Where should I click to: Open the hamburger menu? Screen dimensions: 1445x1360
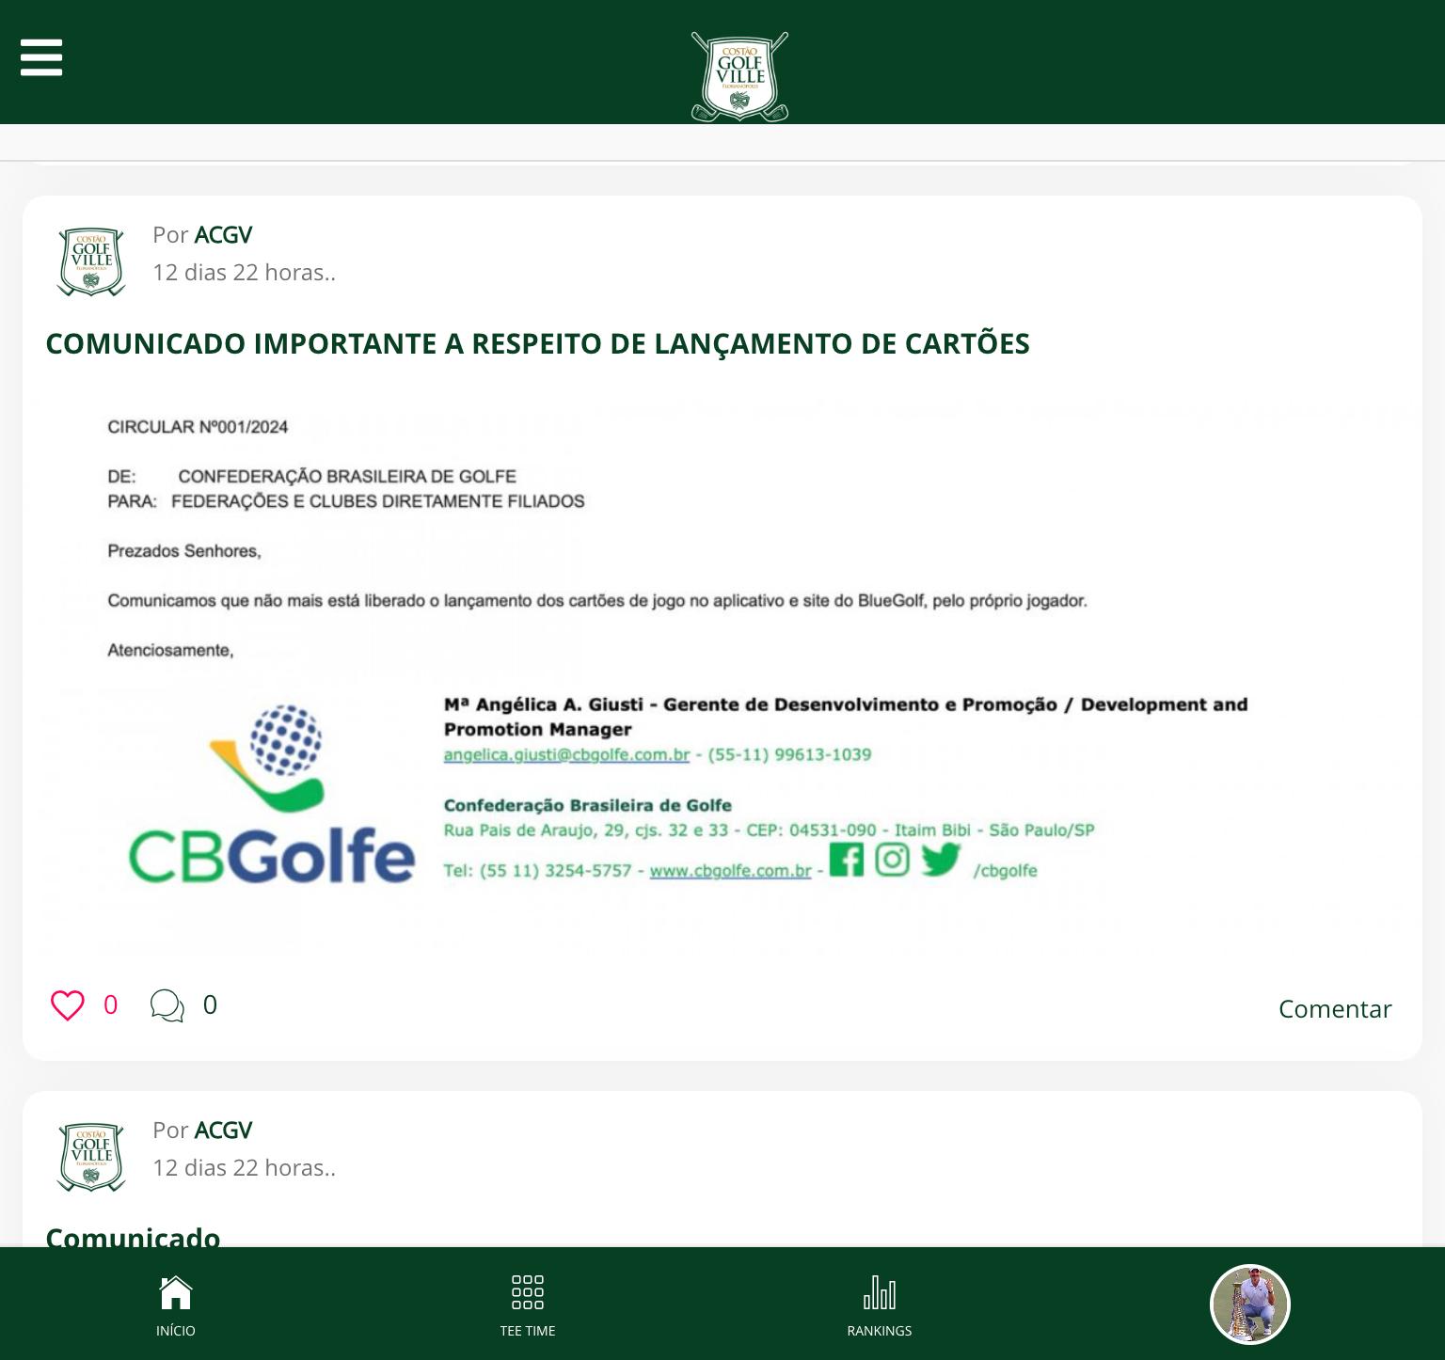pyautogui.click(x=41, y=57)
